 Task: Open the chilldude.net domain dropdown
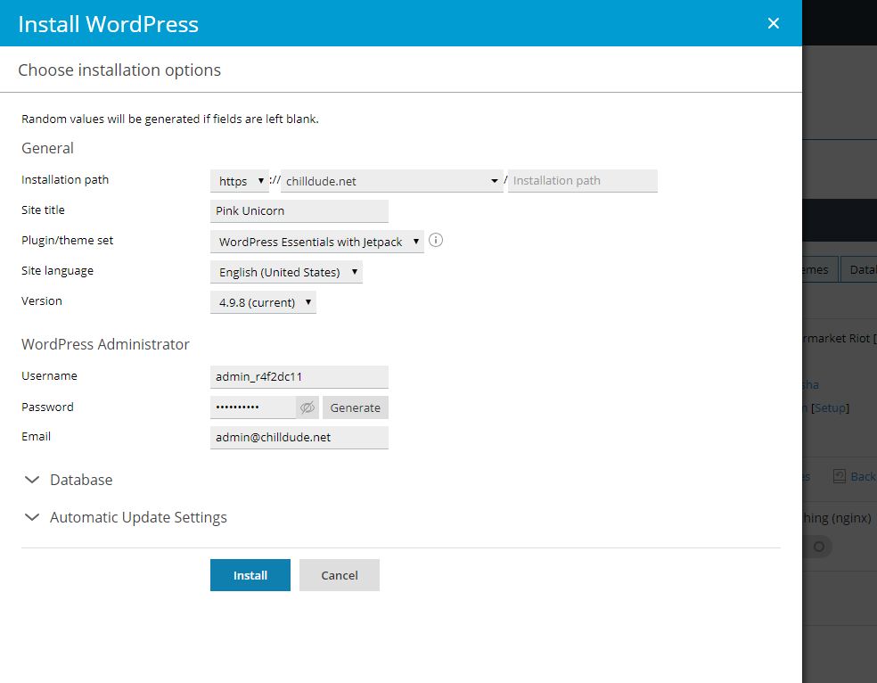pos(391,181)
